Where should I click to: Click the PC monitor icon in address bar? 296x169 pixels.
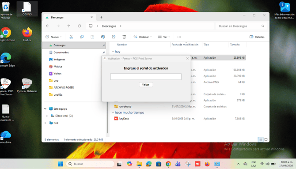pos(91,26)
